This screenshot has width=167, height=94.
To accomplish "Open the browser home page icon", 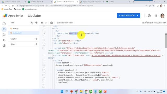I will (13, 6).
